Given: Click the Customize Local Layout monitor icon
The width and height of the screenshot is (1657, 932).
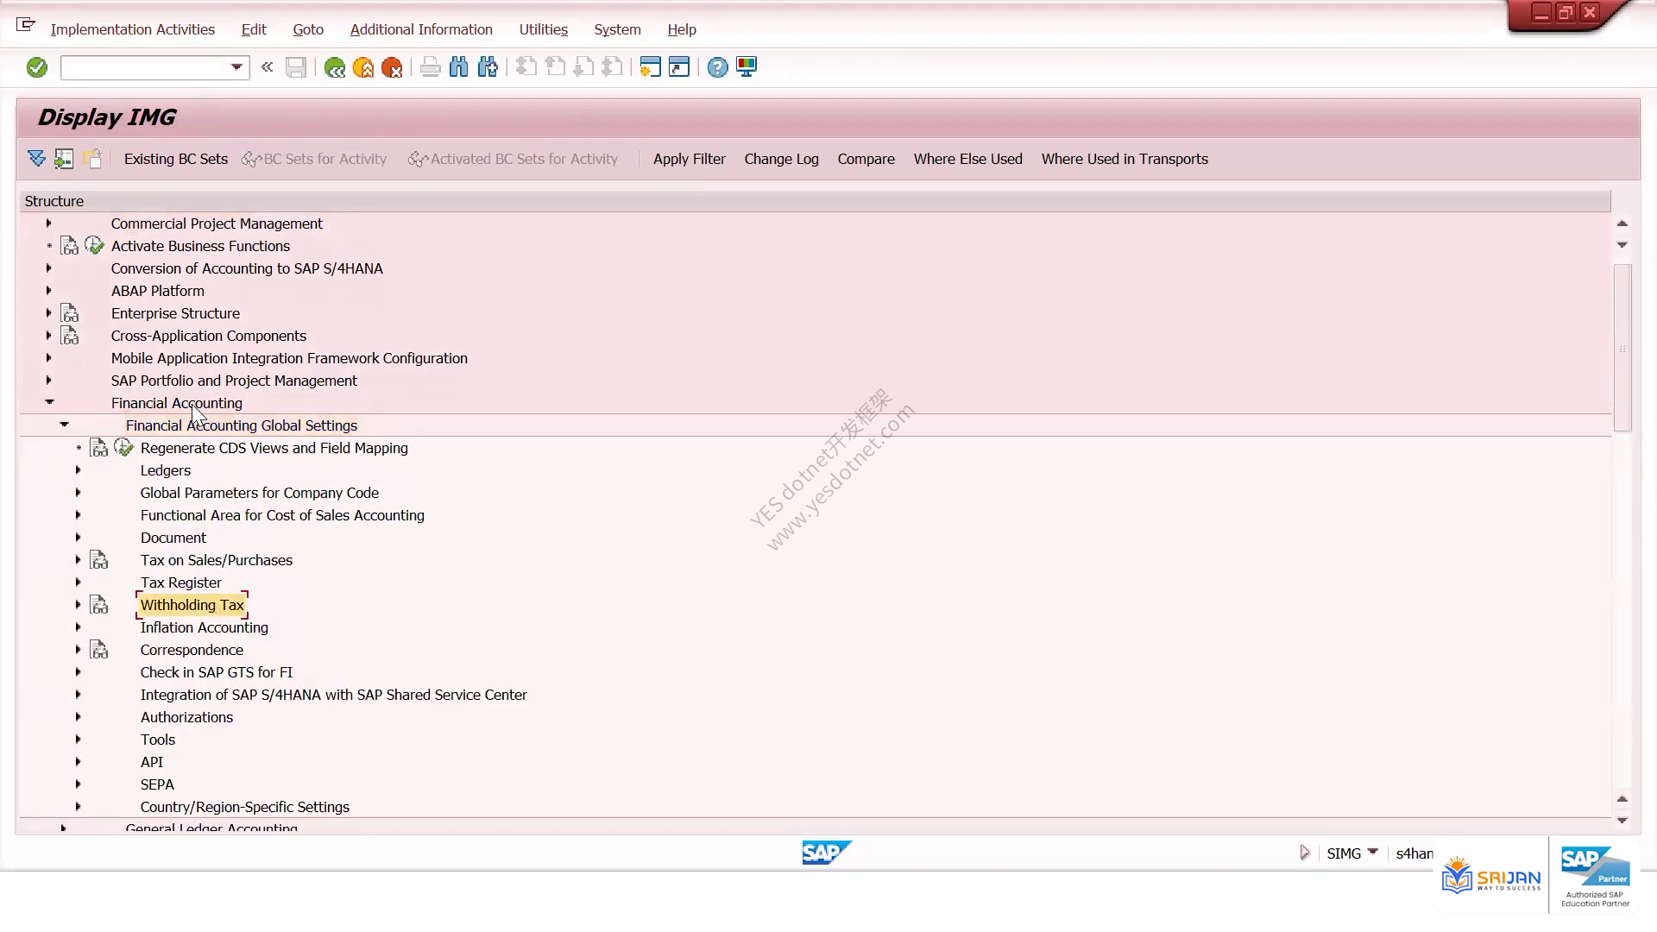Looking at the screenshot, I should (747, 67).
